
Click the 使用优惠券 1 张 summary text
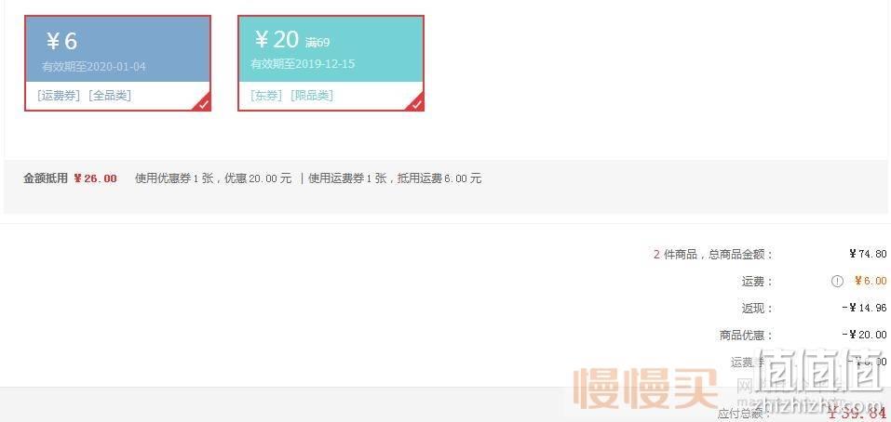pyautogui.click(x=174, y=178)
